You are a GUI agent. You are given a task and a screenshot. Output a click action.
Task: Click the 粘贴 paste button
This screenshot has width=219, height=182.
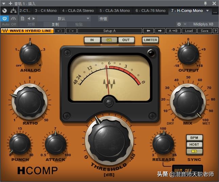[x=79, y=24]
